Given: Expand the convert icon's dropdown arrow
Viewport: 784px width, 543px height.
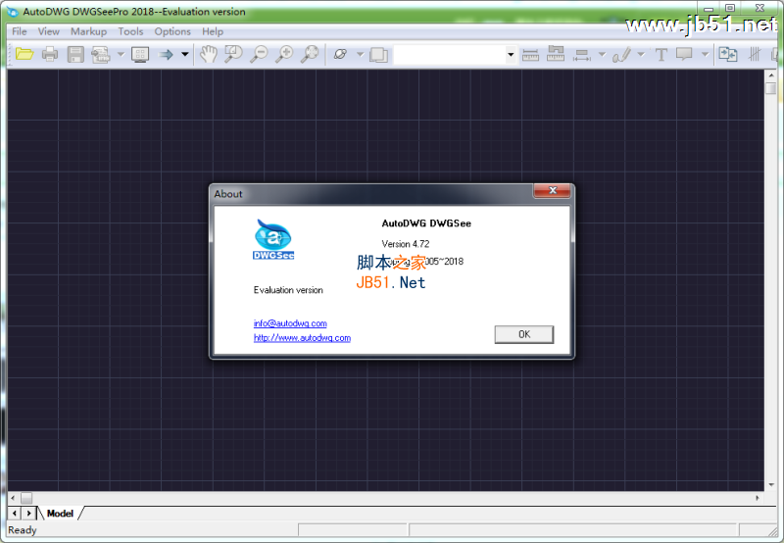Looking at the screenshot, I should tap(121, 54).
